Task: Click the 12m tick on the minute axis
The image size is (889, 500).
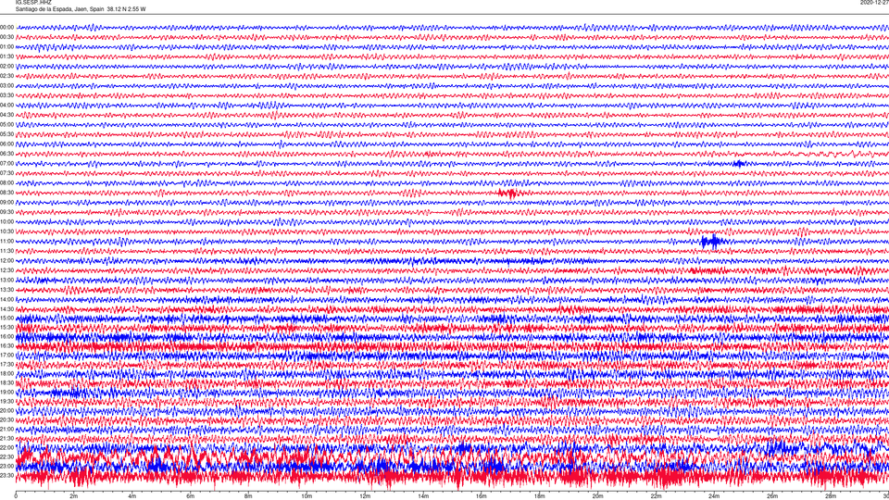Action: coord(365,496)
